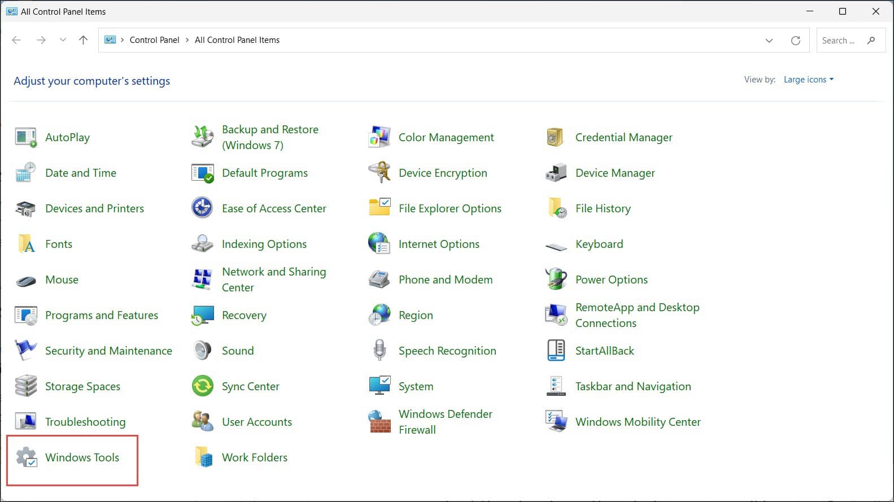
Task: Click the Date and Time icon
Action: tap(26, 173)
